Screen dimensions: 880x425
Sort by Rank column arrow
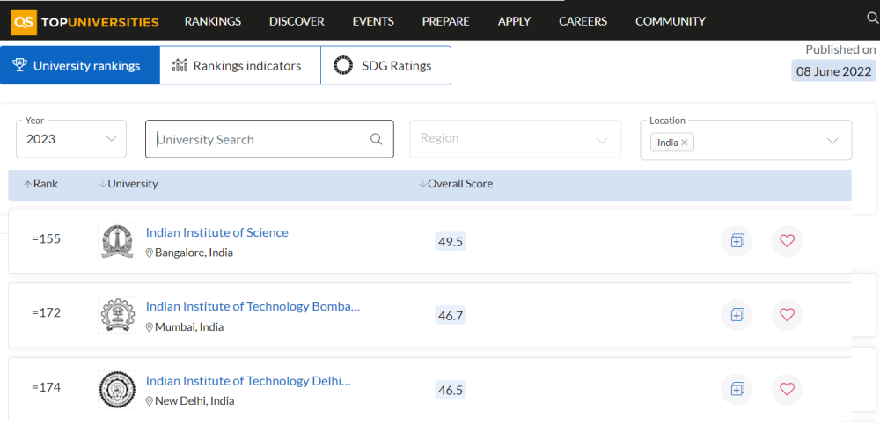[27, 184]
